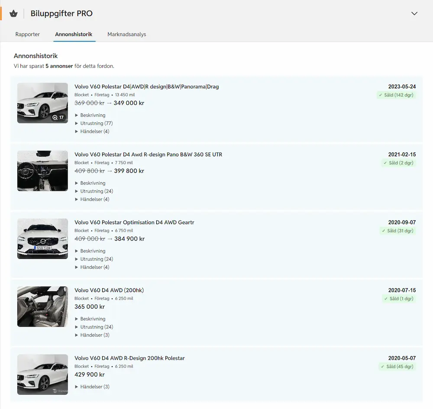Click the Biluppgifter PRO crown icon

click(x=13, y=13)
